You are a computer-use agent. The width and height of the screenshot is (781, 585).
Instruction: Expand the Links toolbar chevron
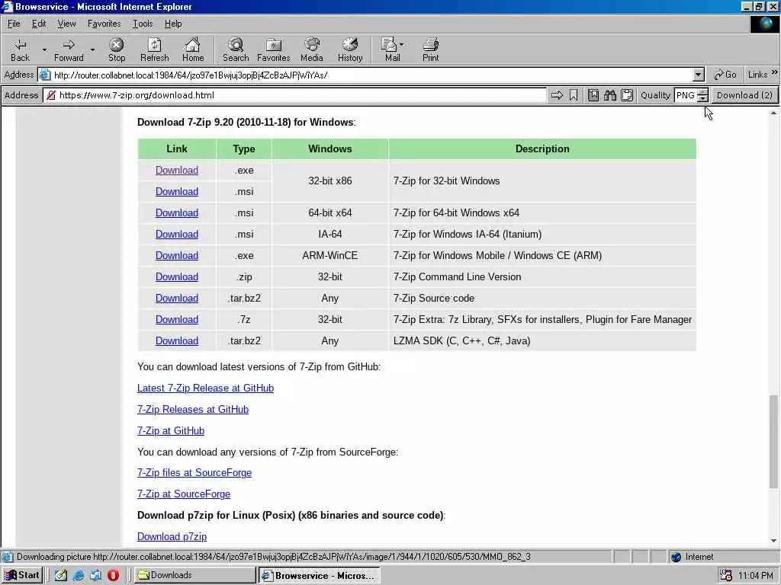(775, 72)
